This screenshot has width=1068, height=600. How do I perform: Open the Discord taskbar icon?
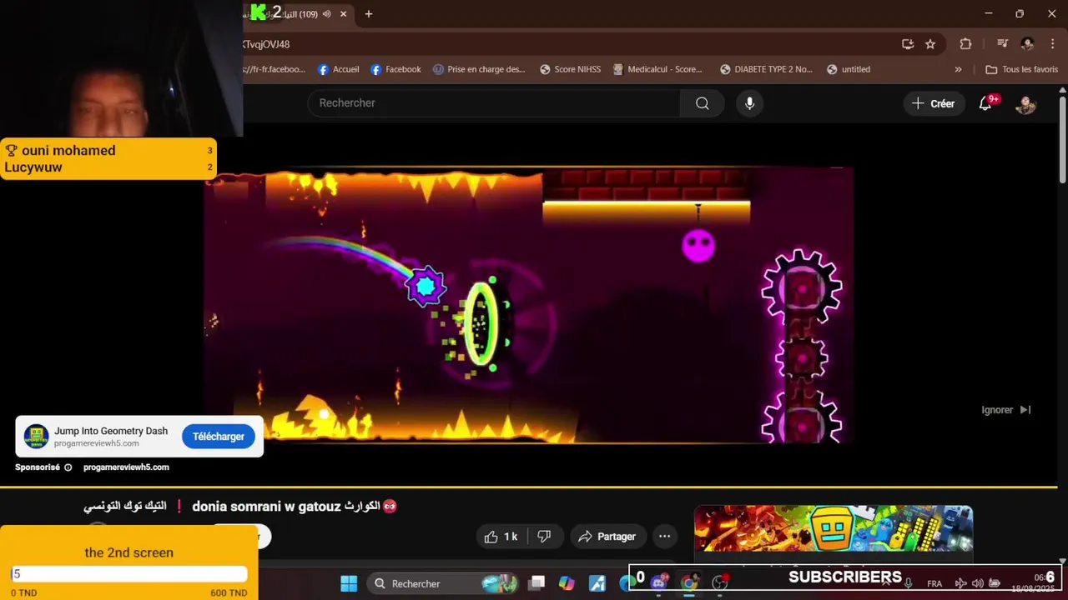point(658,583)
